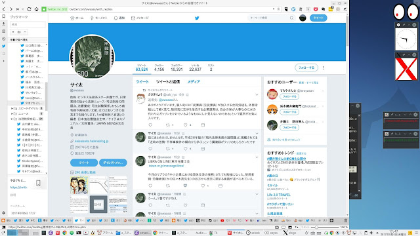
Task: Click the Pocket extension icon in the toolbar
Action: click(316, 9)
